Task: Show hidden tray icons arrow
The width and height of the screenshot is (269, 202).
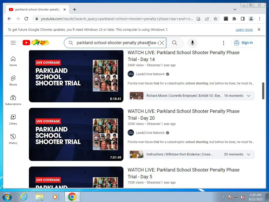Action: pyautogui.click(x=223, y=197)
